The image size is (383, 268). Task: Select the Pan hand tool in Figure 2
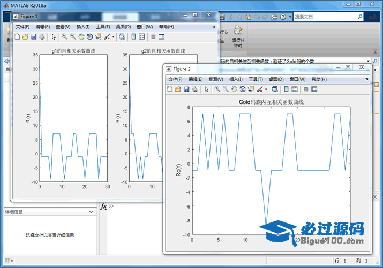[234, 90]
